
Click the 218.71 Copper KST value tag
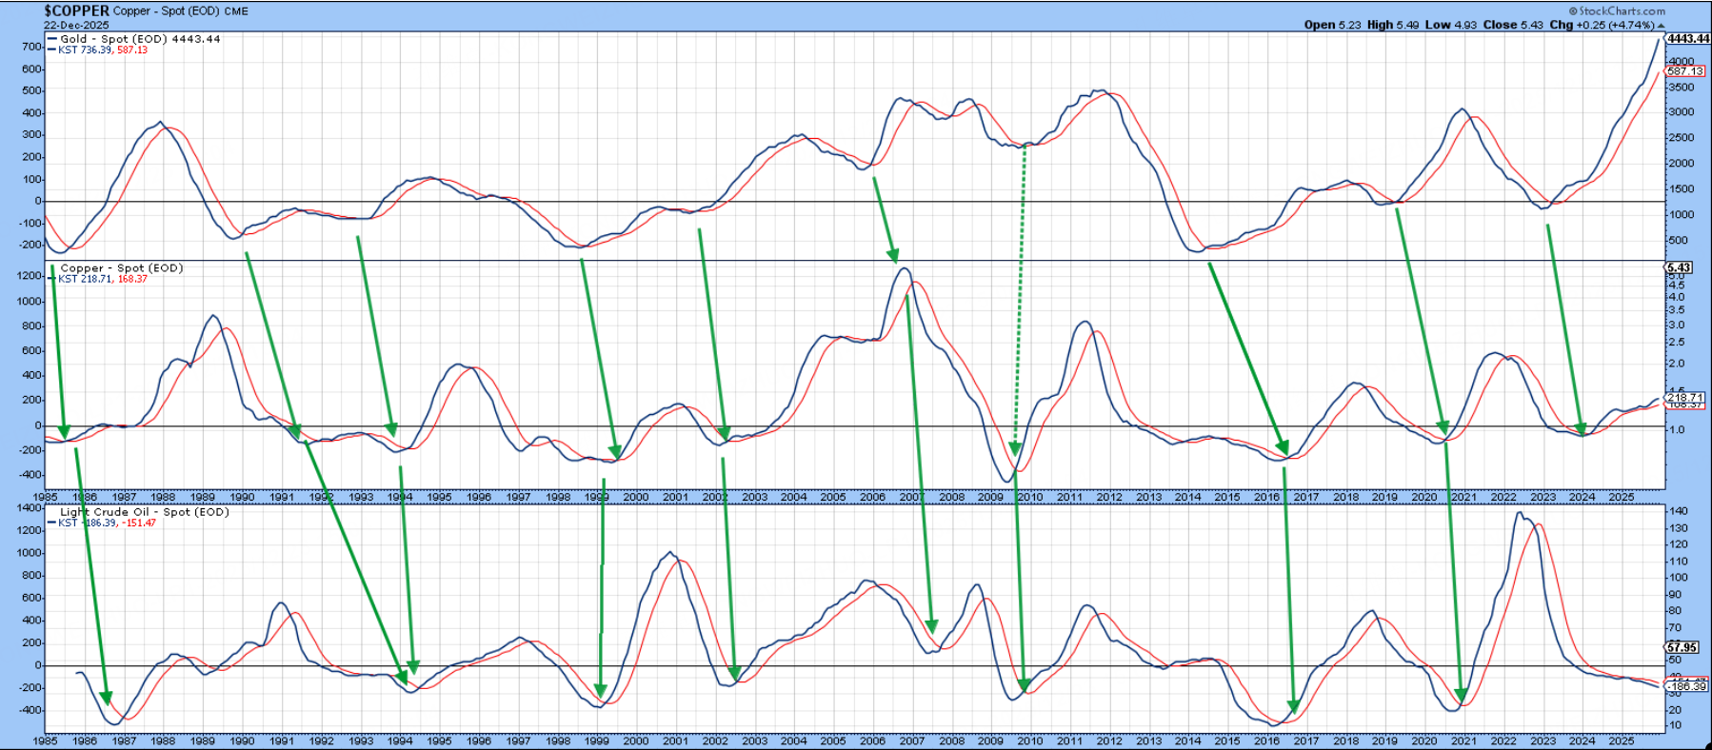pyautogui.click(x=1685, y=397)
